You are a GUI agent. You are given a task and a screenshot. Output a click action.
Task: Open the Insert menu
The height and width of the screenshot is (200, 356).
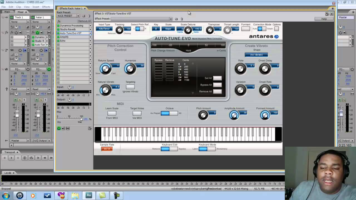coord(36,7)
